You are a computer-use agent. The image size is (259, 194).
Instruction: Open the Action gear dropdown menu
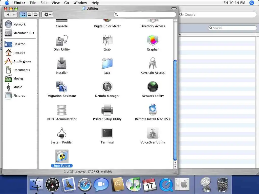(47, 14)
